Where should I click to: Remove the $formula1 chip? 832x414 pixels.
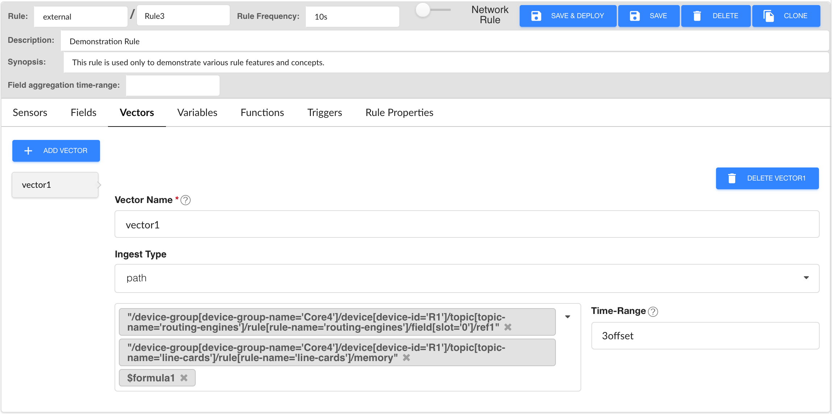coord(184,378)
